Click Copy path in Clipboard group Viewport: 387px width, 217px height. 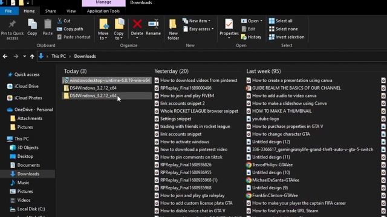pos(70,29)
